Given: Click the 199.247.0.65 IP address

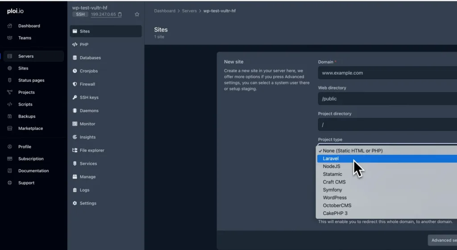Looking at the screenshot, I should (x=103, y=14).
